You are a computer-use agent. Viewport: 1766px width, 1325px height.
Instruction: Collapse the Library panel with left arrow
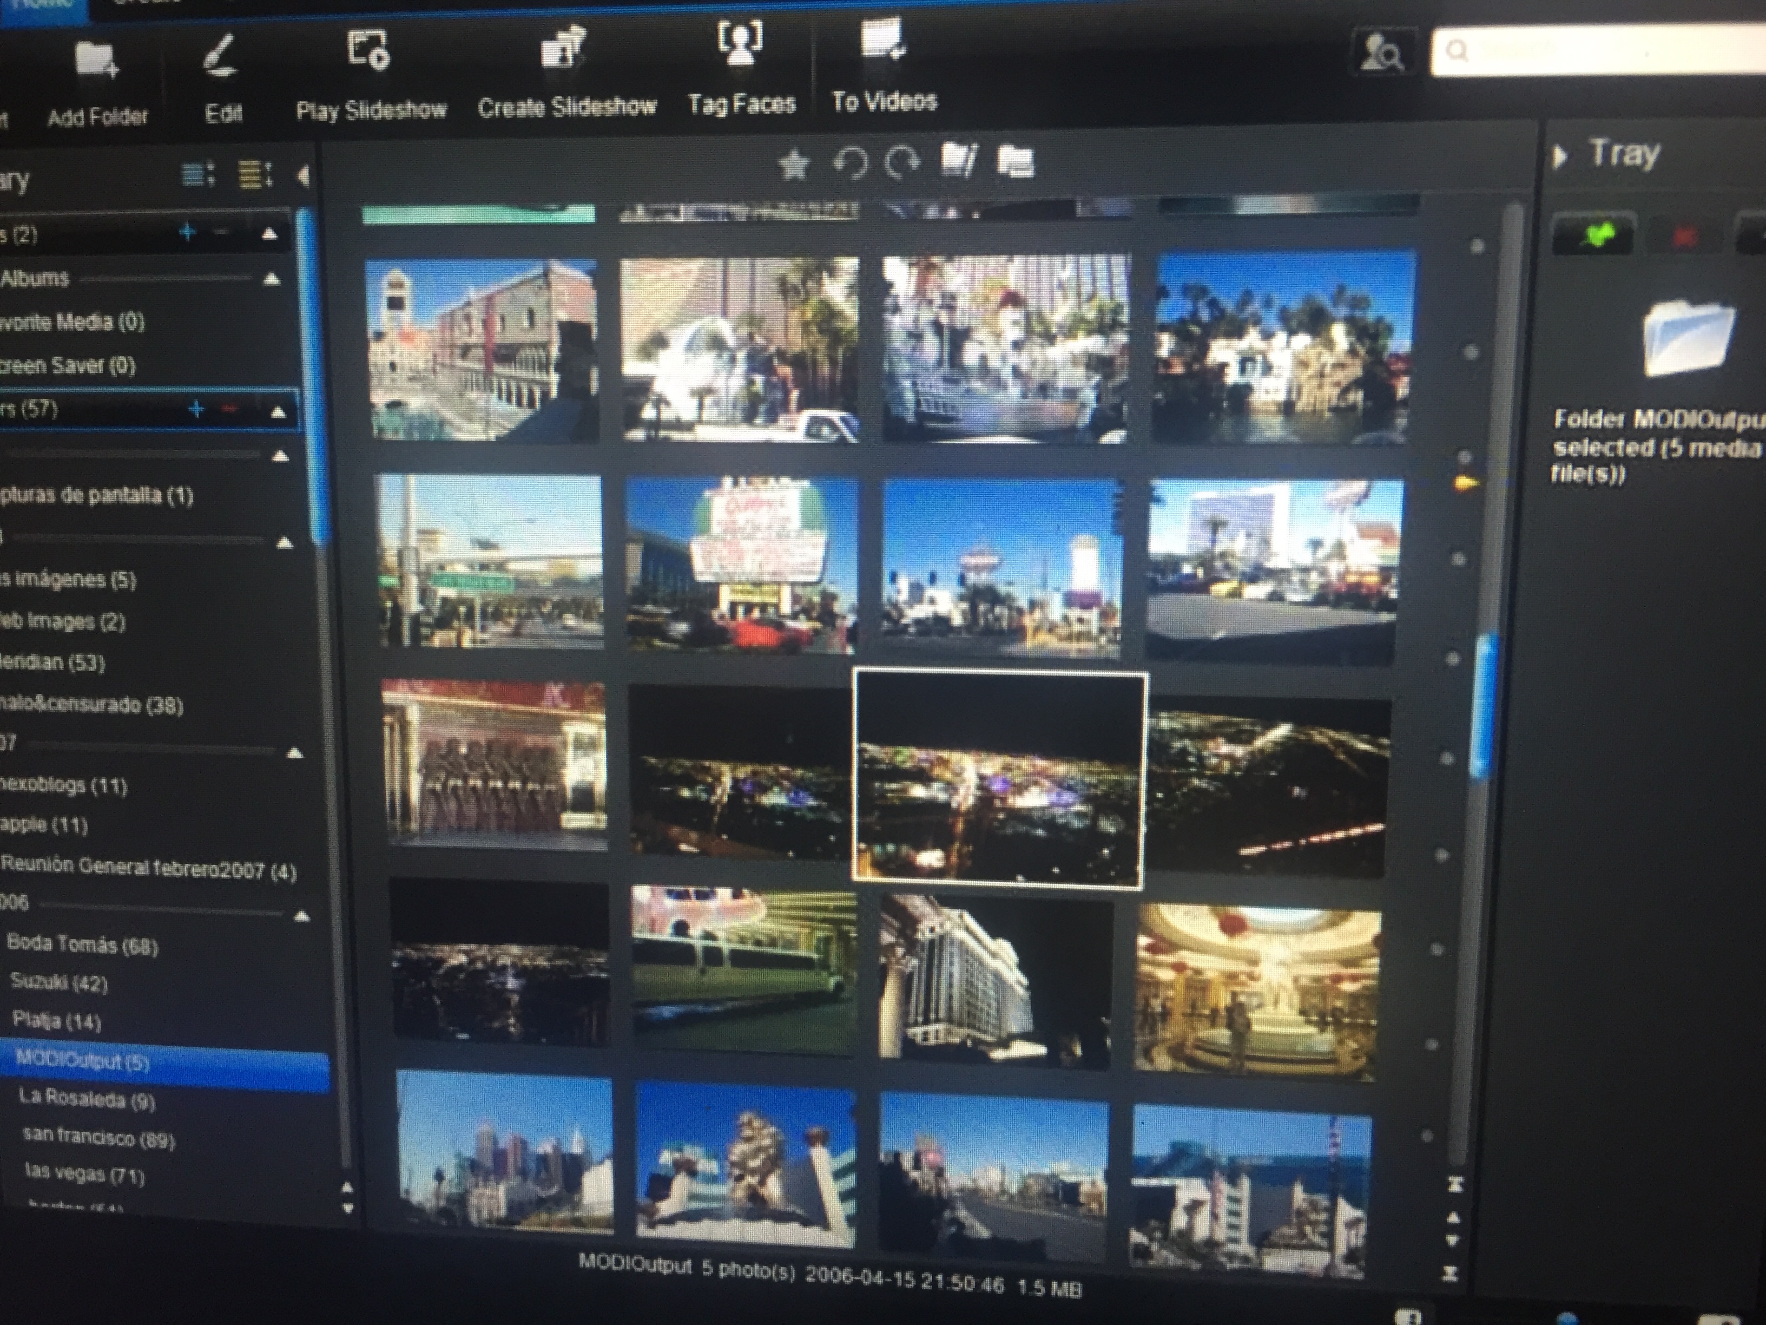pos(304,176)
